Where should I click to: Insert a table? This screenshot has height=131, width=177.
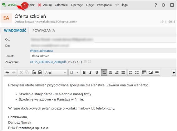pyautogui.click(x=144, y=72)
